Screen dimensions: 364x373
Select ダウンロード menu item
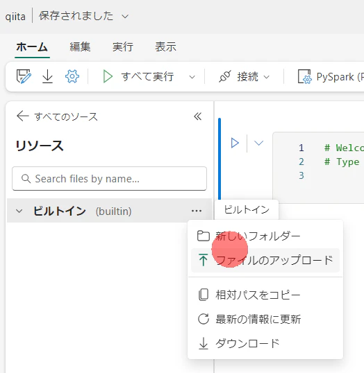pyautogui.click(x=265, y=343)
